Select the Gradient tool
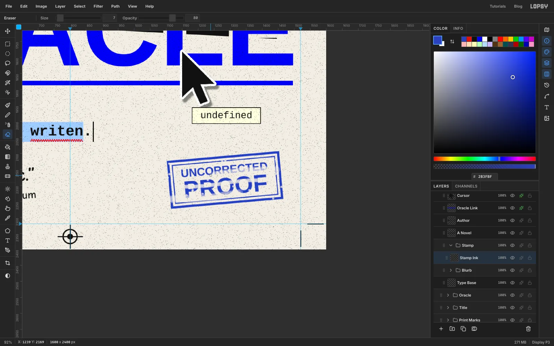 [x=8, y=157]
